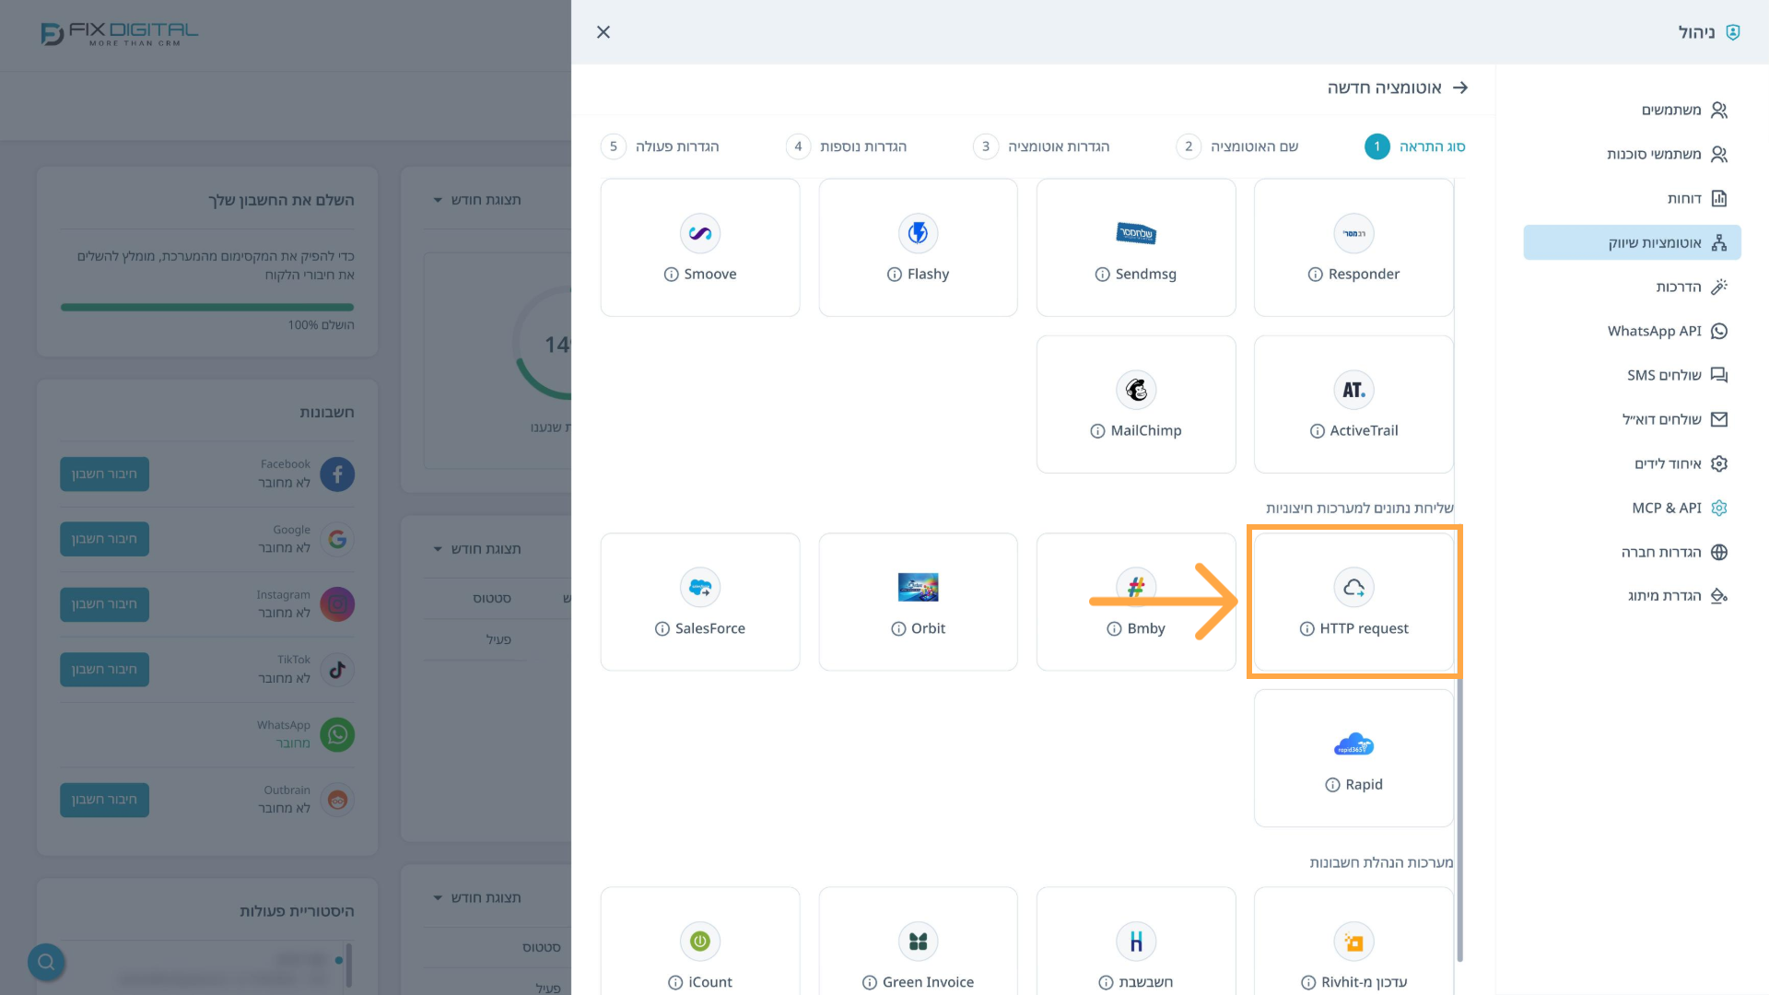
Task: Select the iCount accounting integration
Action: point(700,942)
